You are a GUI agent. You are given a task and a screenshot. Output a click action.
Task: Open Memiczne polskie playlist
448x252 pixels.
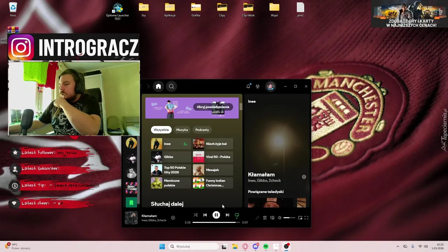click(x=171, y=183)
